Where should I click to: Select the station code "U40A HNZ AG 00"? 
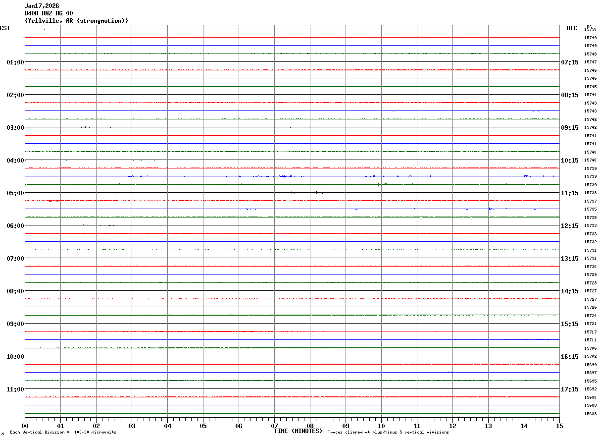tap(49, 13)
